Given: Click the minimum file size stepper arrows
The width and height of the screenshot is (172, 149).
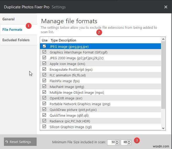Looking at the screenshot, I should (117, 142).
